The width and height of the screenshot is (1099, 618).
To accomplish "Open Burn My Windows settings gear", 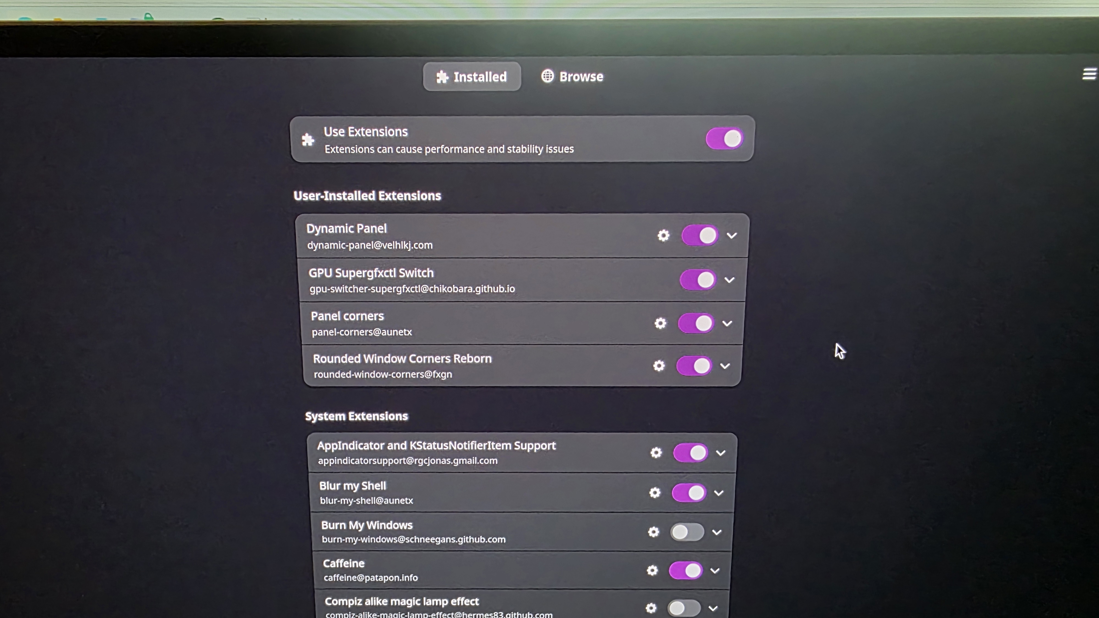I will [x=654, y=532].
